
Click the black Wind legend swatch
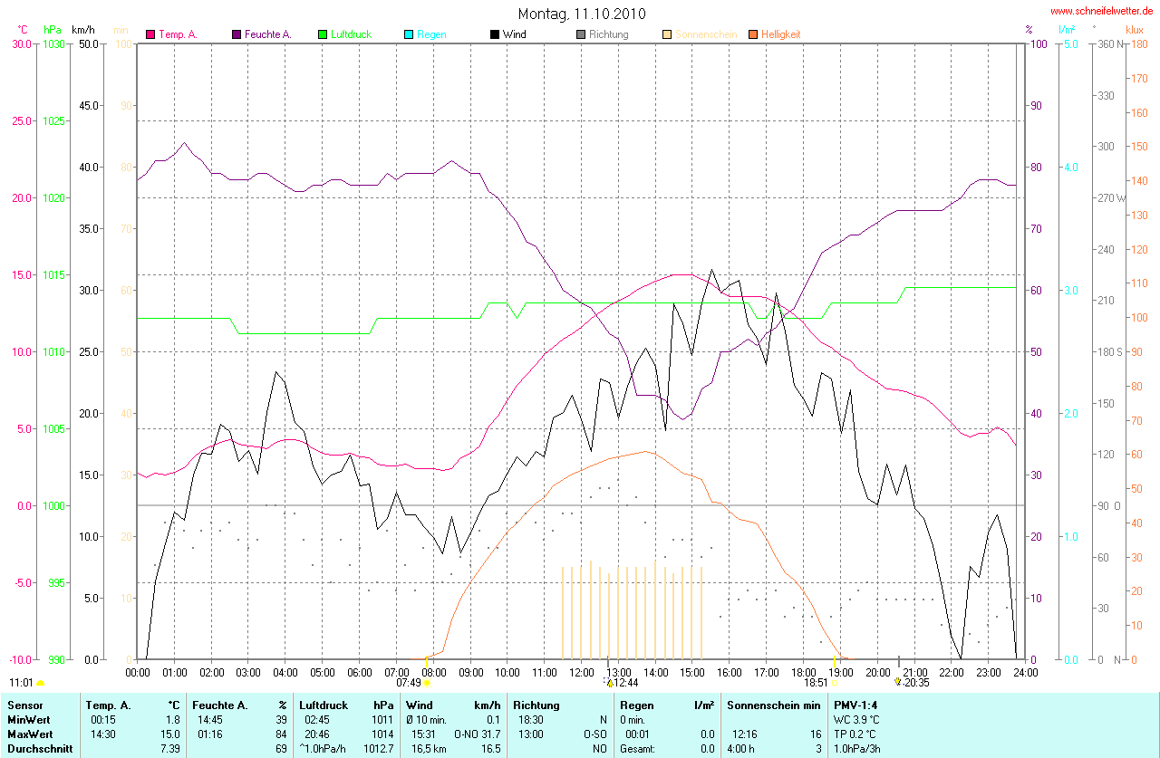[x=495, y=34]
